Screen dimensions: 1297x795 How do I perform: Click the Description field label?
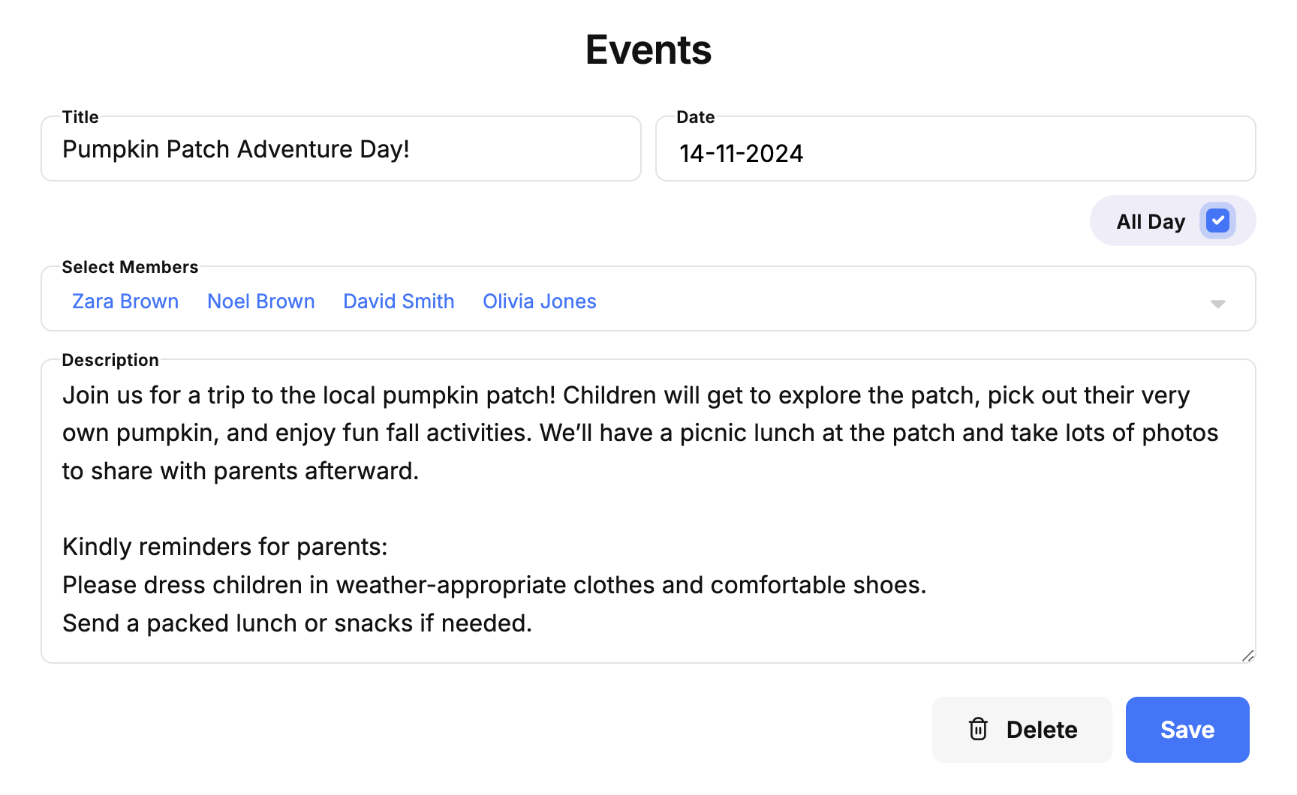click(x=110, y=360)
